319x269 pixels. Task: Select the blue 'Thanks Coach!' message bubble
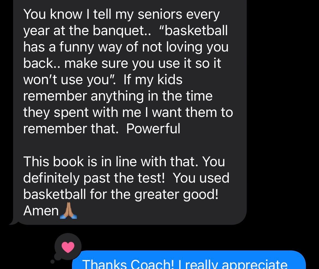tap(189, 260)
